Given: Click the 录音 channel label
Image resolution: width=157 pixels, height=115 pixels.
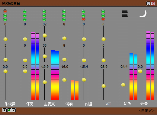Looking at the screenshot, I should click(144, 104).
